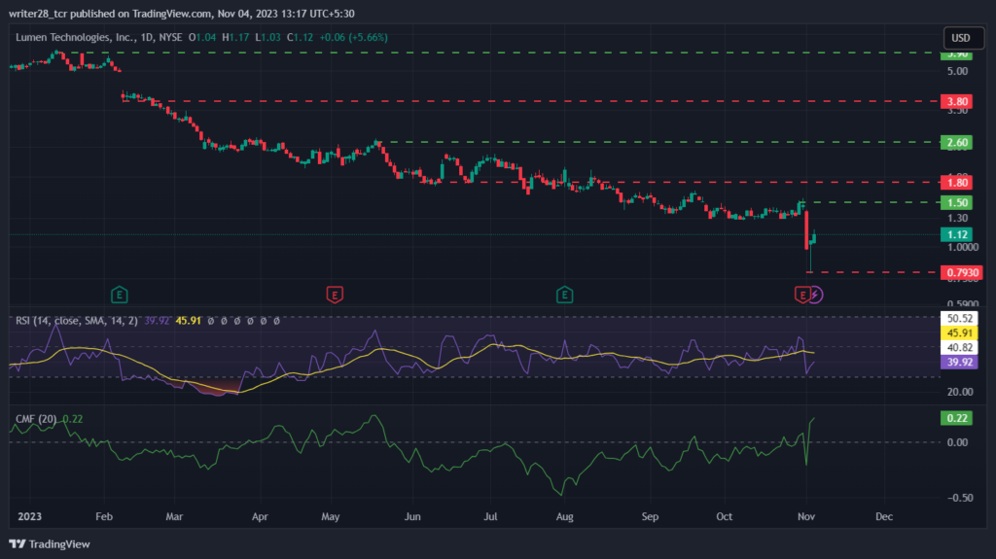996x559 pixels.
Task: Open the CMF (20) indicator legend
Action: pos(36,419)
